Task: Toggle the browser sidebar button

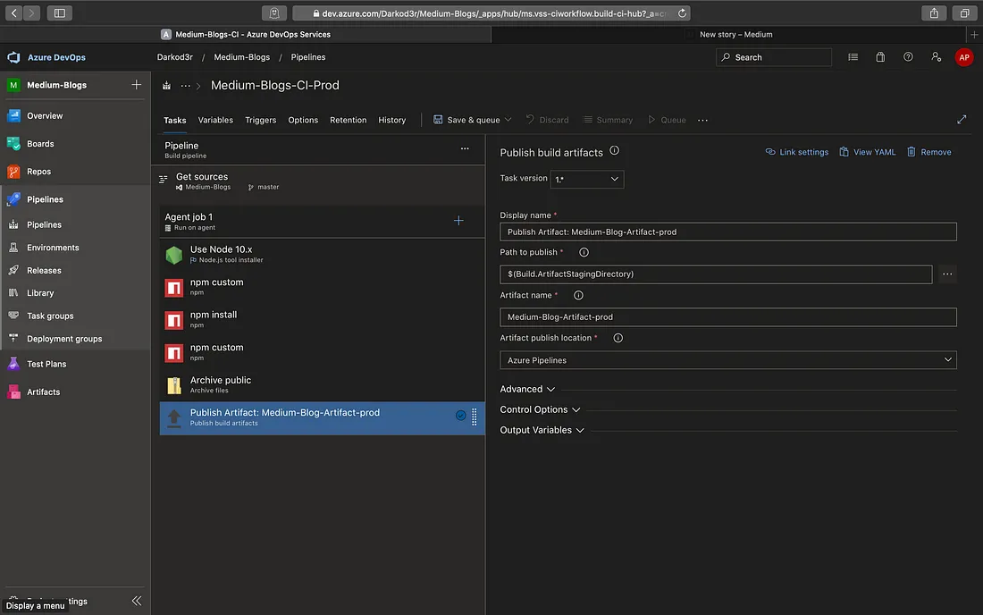Action: tap(60, 13)
